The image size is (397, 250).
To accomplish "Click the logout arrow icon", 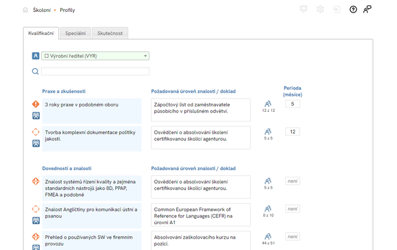I will click(x=337, y=10).
